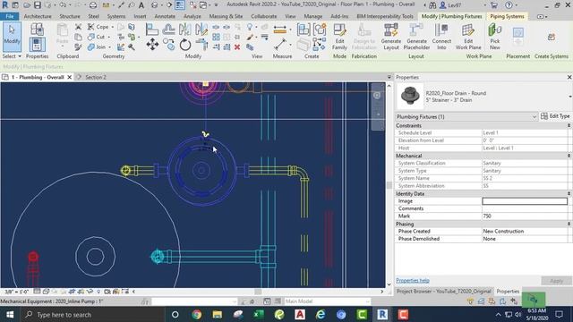The height and width of the screenshot is (322, 573).
Task: Select the Modify tool in the ribbon
Action: pos(12,37)
